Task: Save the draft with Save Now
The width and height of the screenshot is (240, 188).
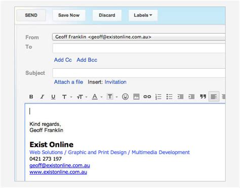Action: 69,15
